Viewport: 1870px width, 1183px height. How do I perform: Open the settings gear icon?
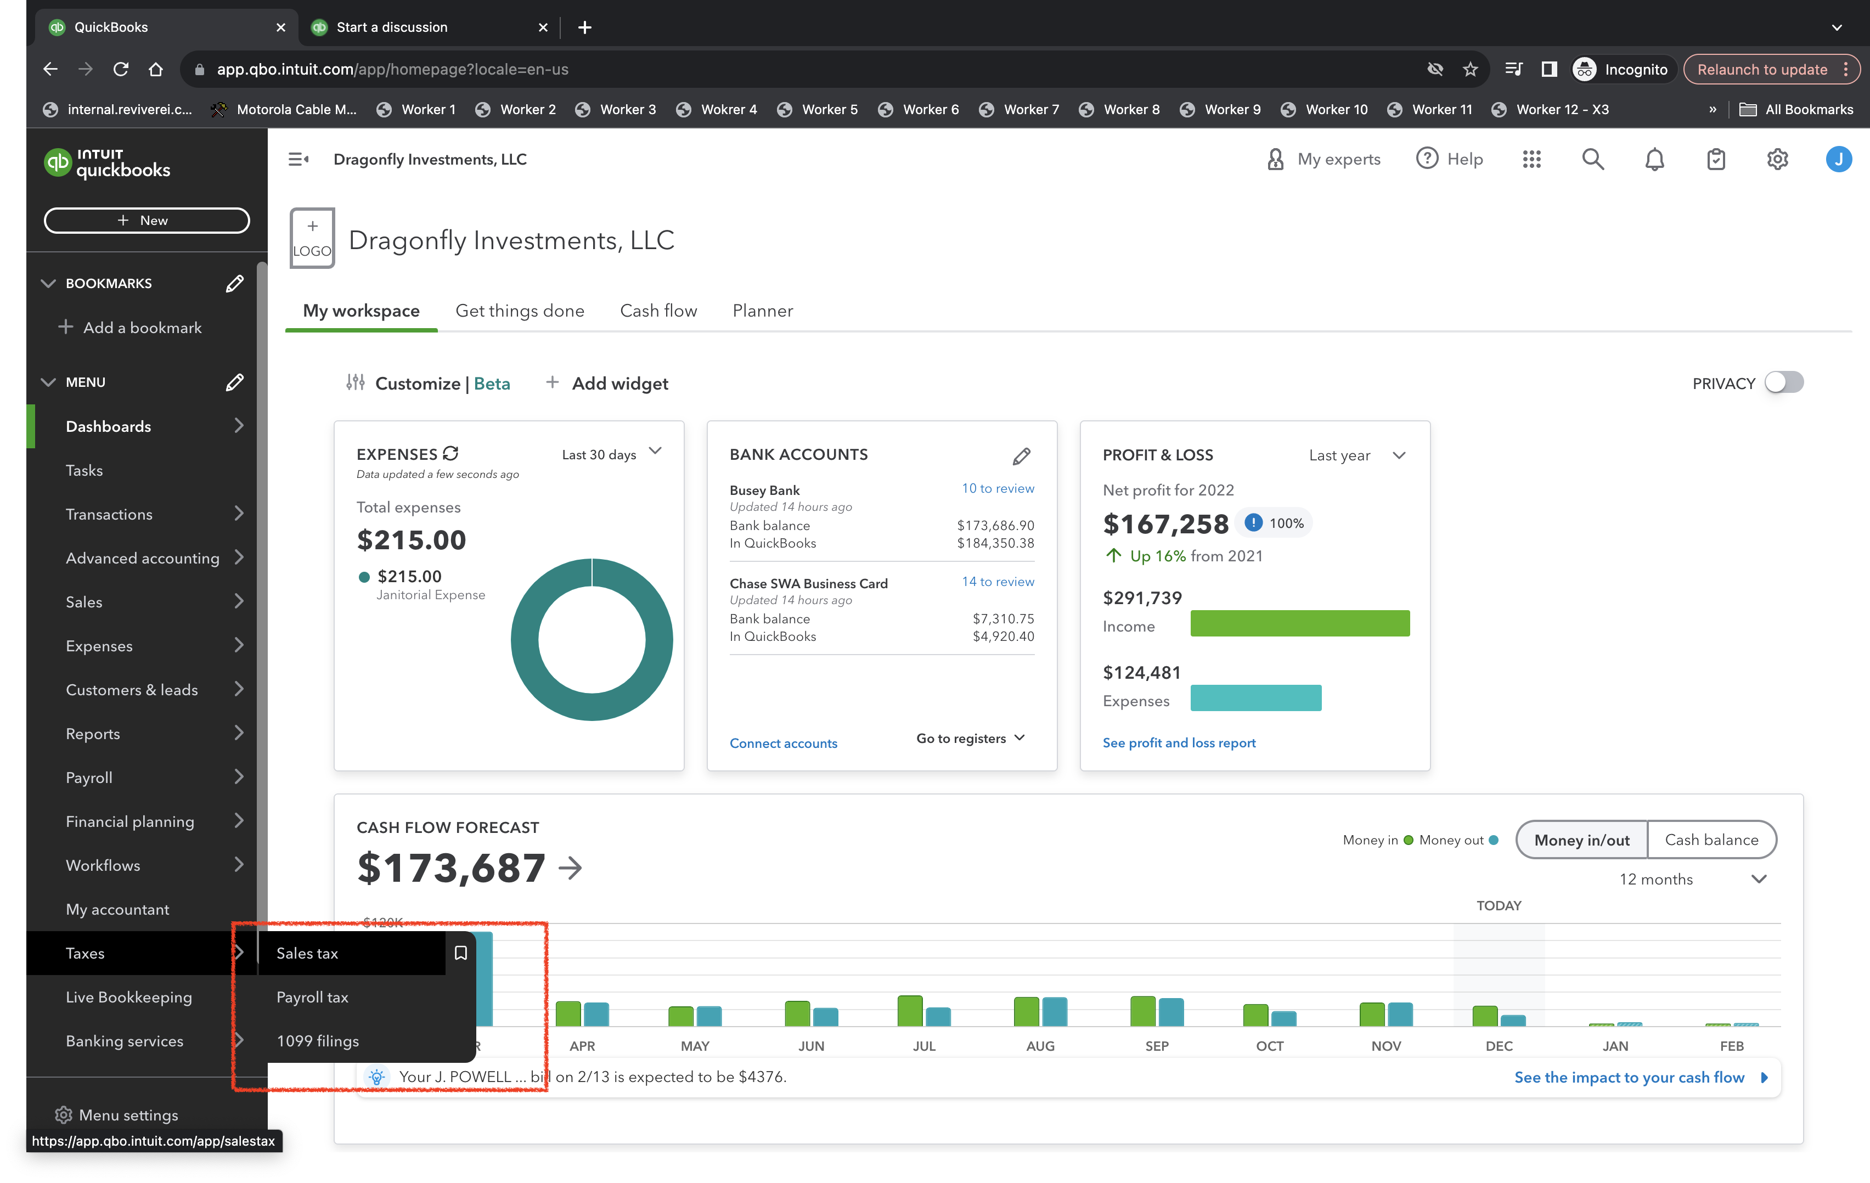coord(1777,159)
